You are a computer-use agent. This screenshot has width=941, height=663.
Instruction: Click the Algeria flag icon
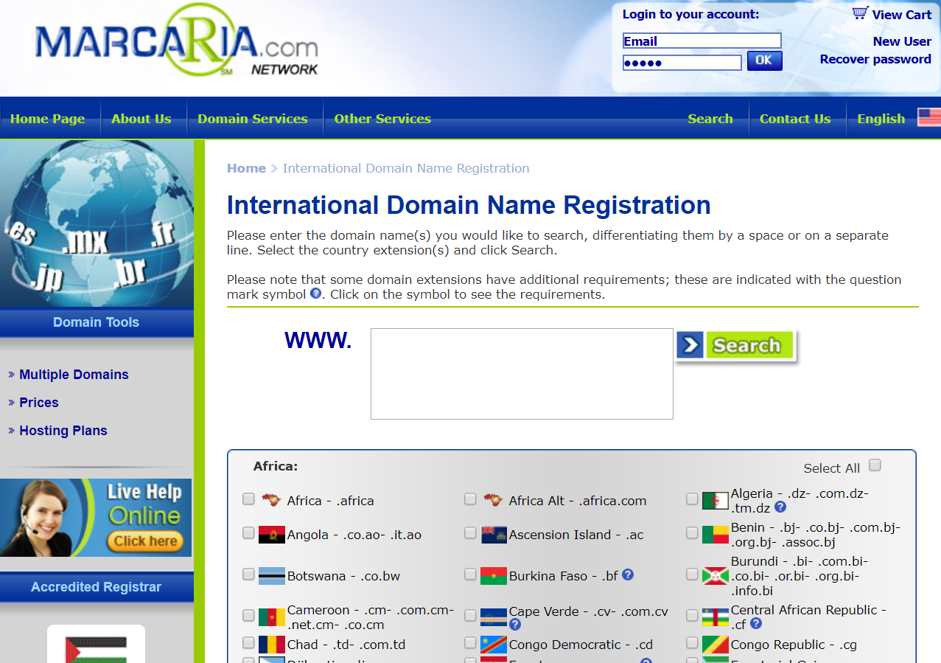(715, 501)
